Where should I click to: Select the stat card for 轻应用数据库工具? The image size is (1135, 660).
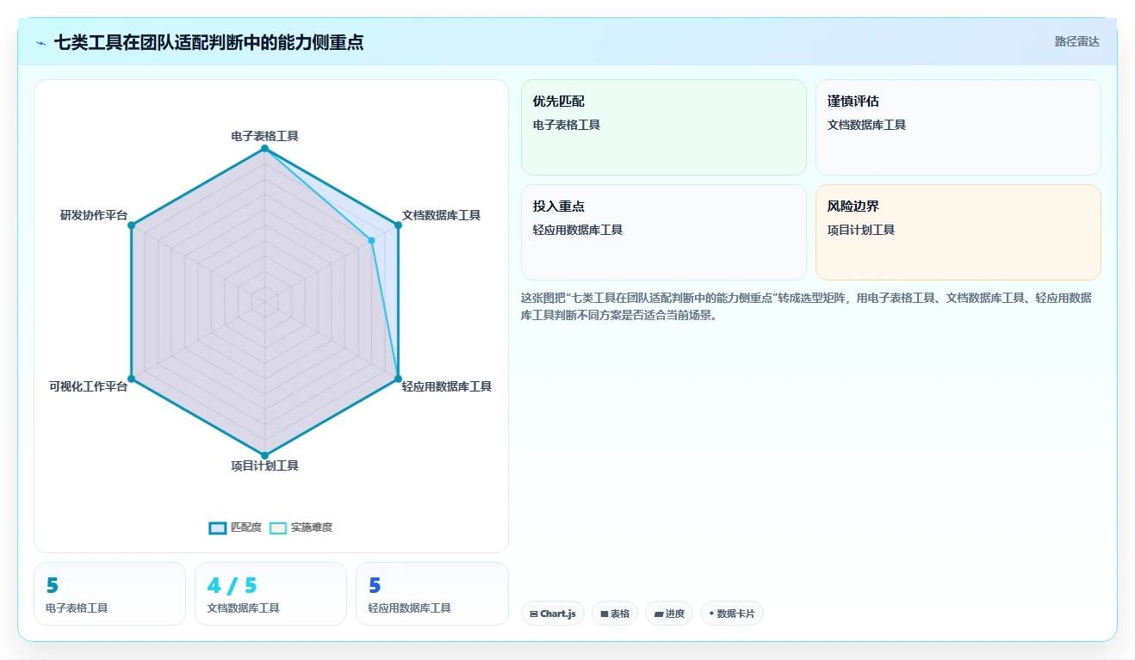tap(432, 594)
